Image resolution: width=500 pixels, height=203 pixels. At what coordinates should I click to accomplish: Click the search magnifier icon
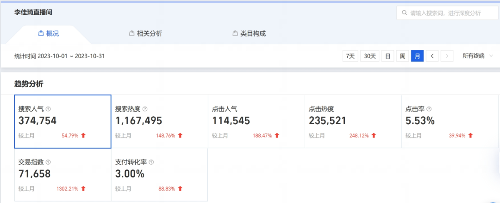pos(404,13)
